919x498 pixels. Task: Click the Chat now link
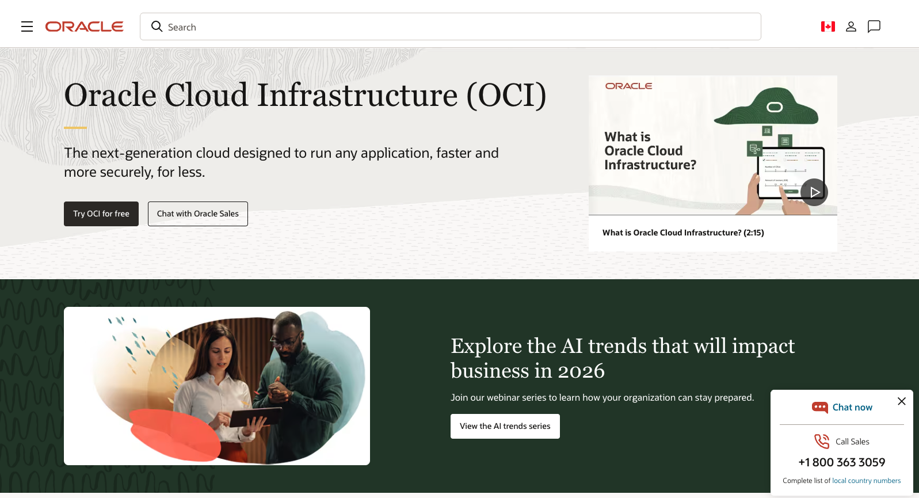852,407
